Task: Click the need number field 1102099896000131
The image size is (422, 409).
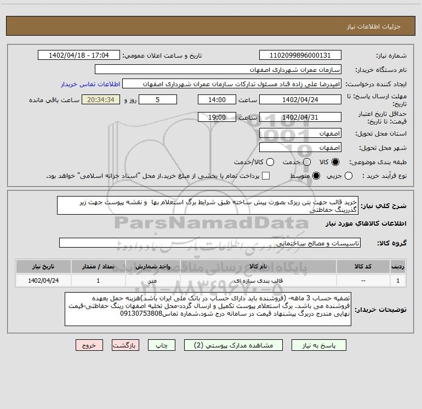Action: (x=300, y=55)
